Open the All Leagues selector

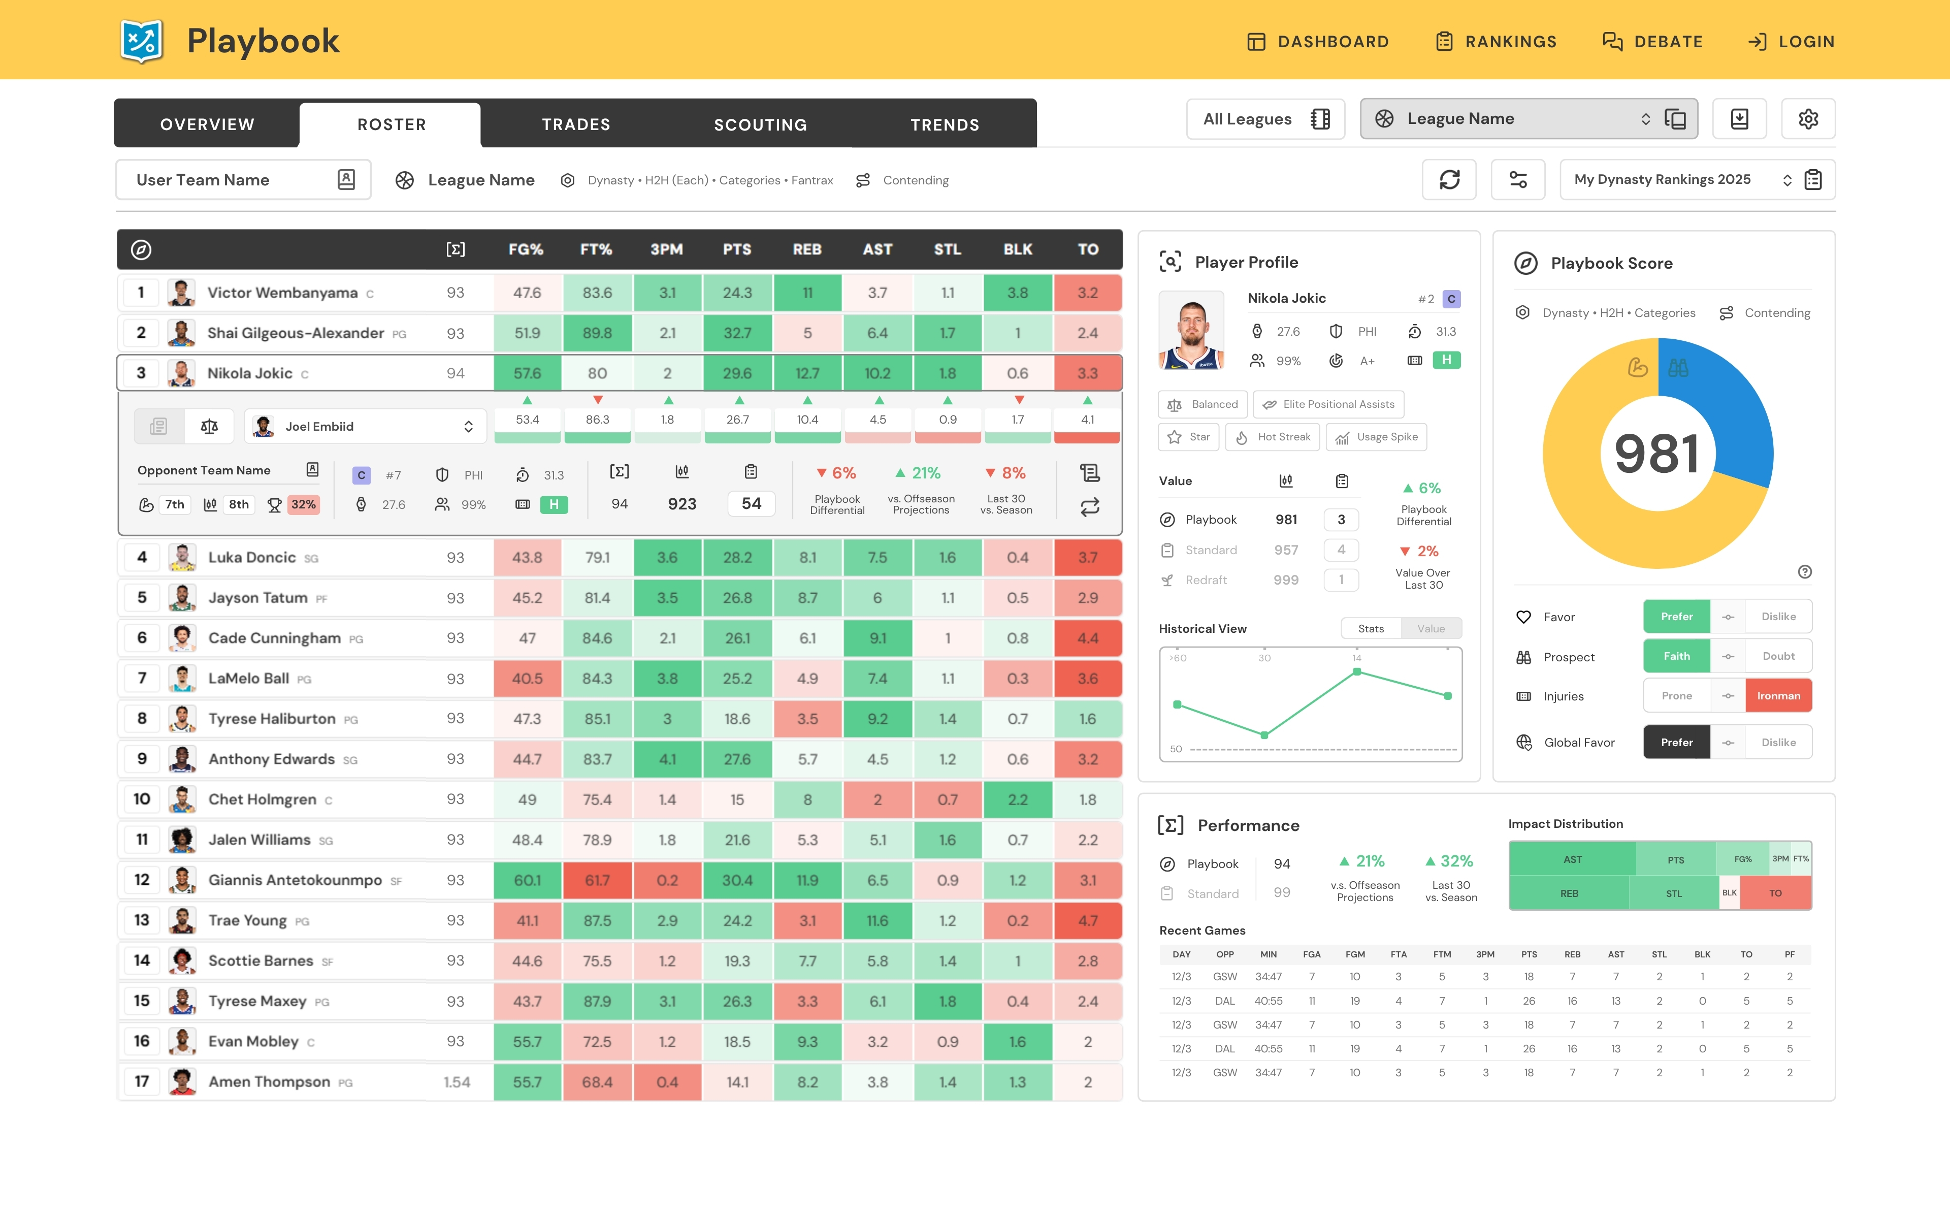[x=1265, y=119]
